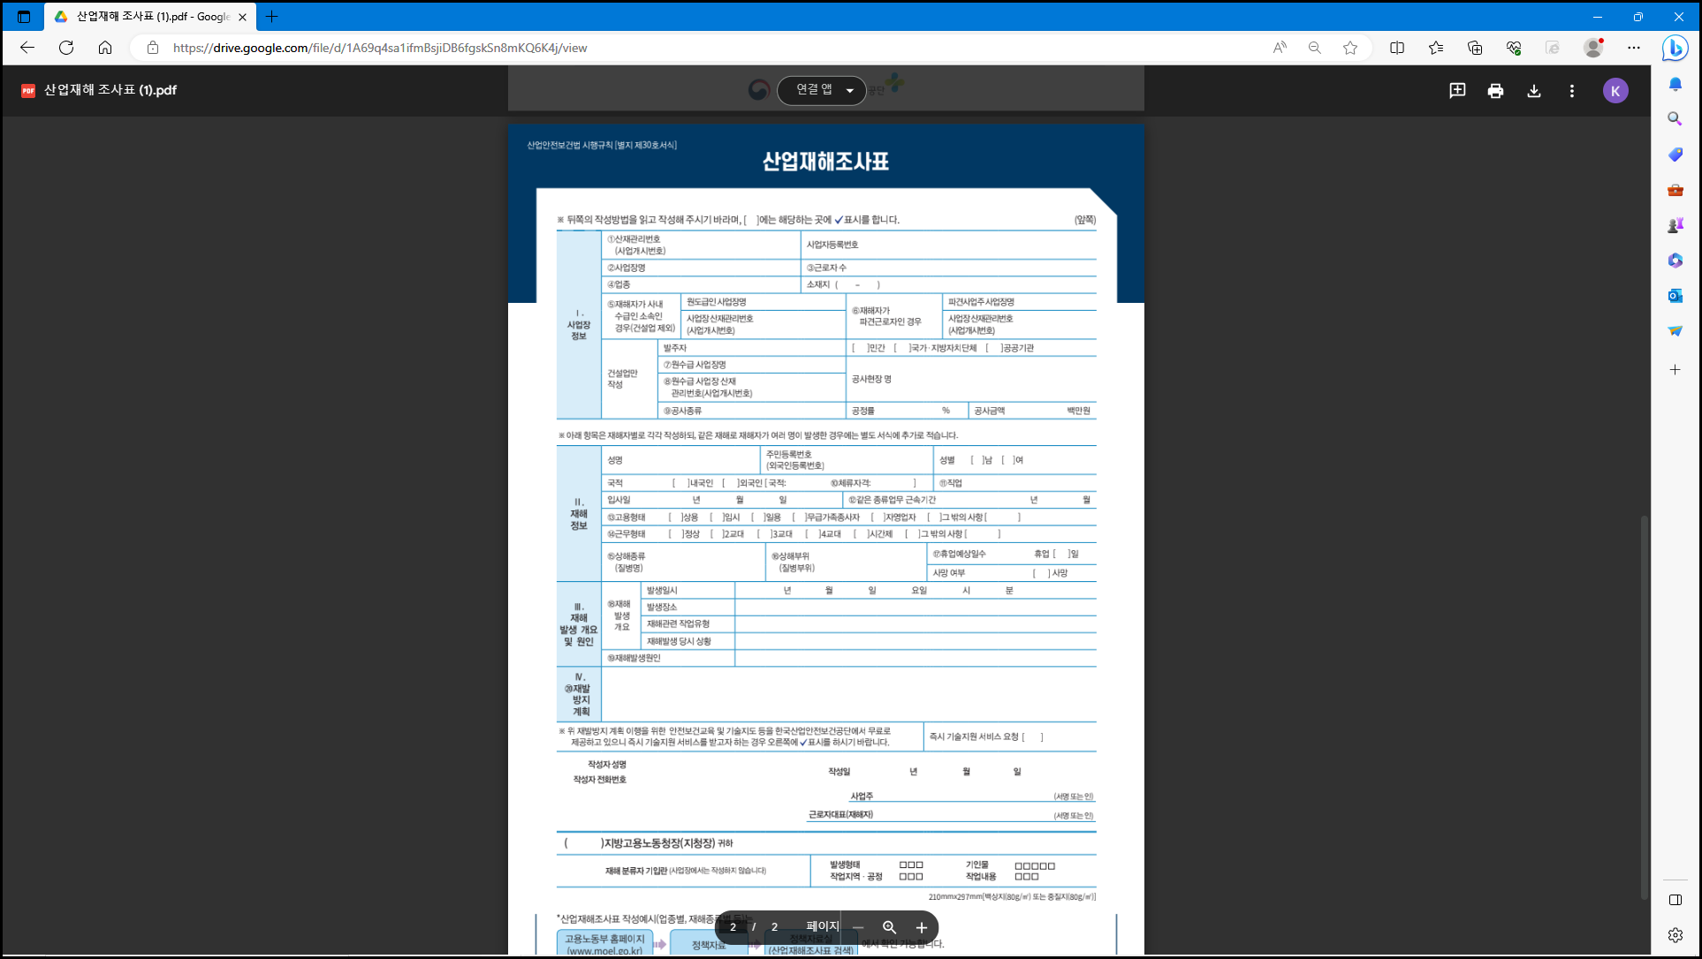1702x959 pixels.
Task: Print the PDF document
Action: click(1495, 90)
